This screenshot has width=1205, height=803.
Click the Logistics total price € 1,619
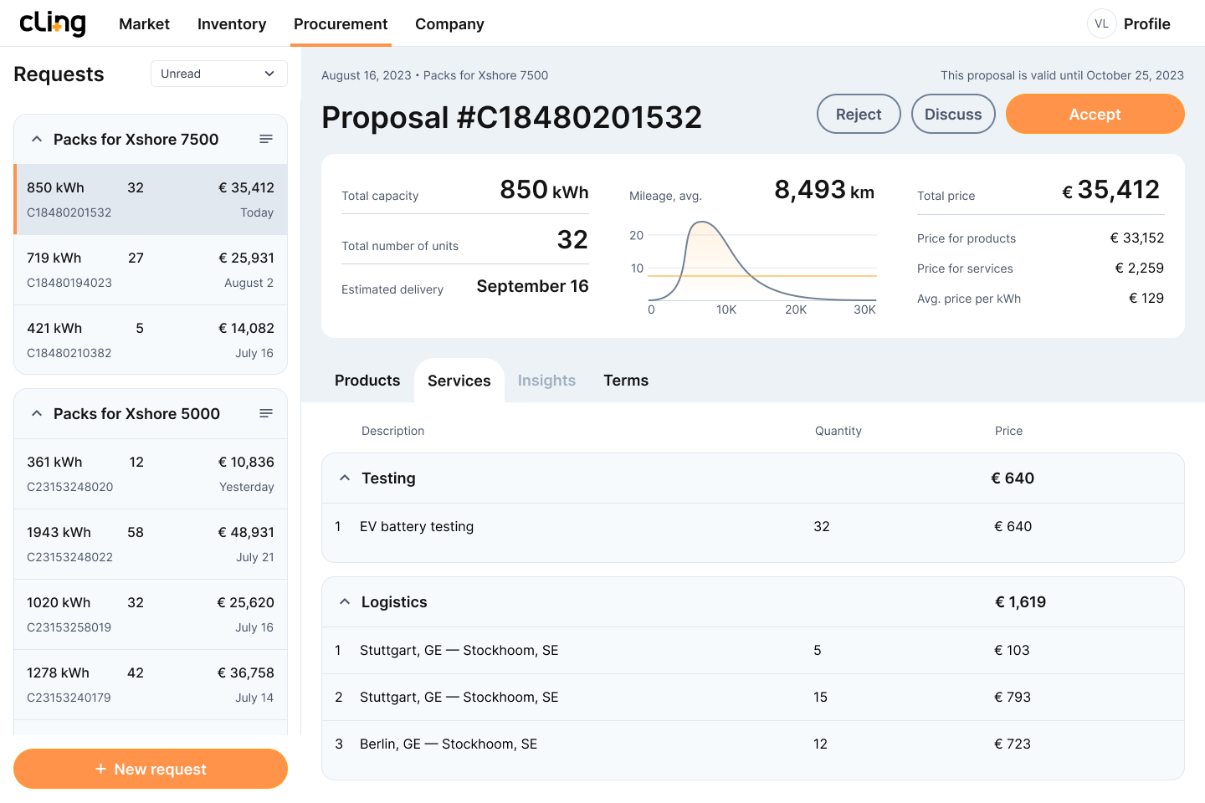[1020, 601]
